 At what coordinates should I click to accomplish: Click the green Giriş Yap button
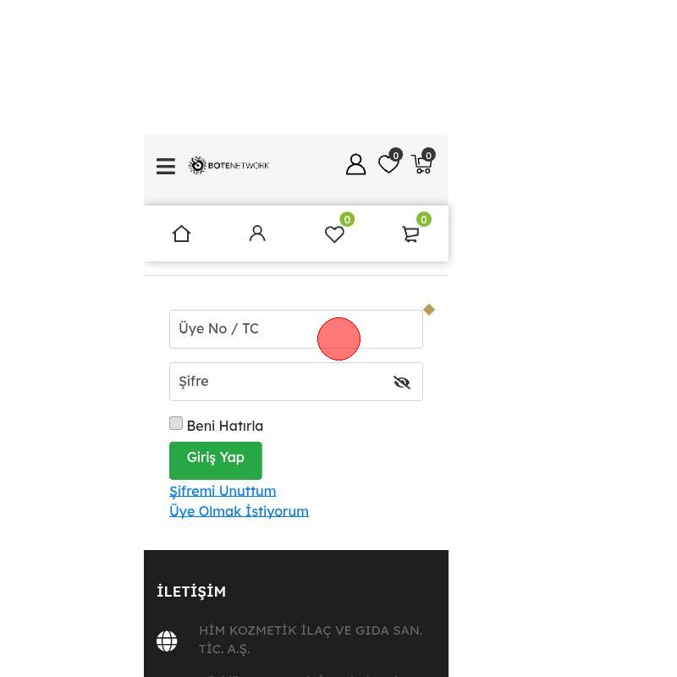pos(216,460)
